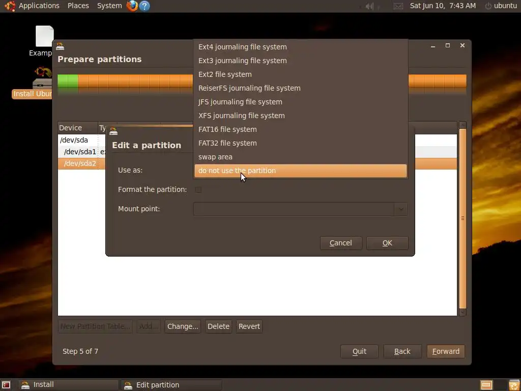
Task: Select the /dev/sda2 row
Action: (82, 163)
